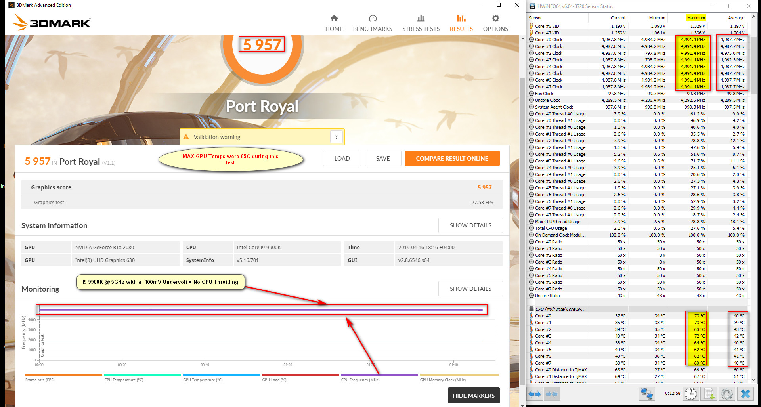Image resolution: width=761 pixels, height=407 pixels.
Task: Click the Core #0 temperature thermometer icon
Action: click(x=531, y=316)
